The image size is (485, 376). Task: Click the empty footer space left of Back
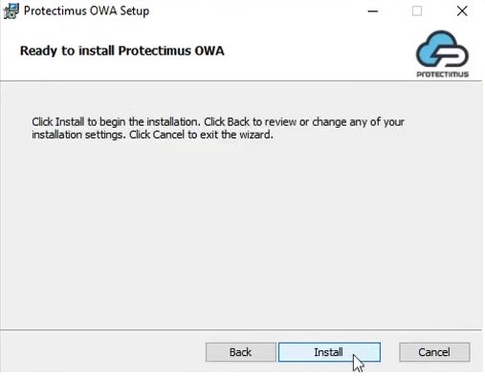point(102,351)
